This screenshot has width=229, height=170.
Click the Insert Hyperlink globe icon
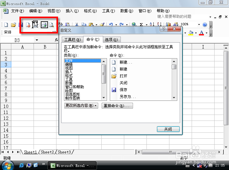point(134,24)
